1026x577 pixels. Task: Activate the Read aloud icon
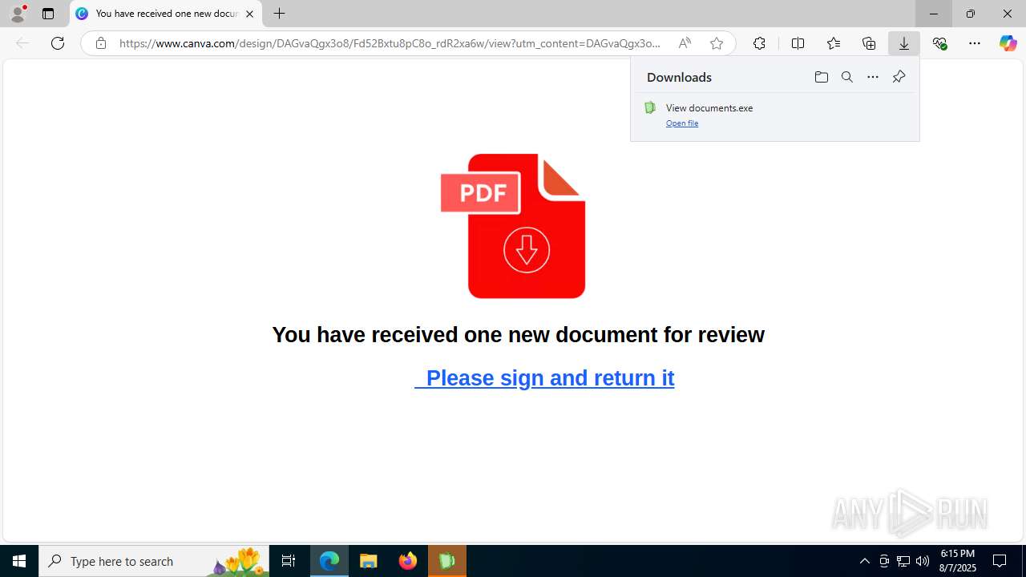coord(685,43)
